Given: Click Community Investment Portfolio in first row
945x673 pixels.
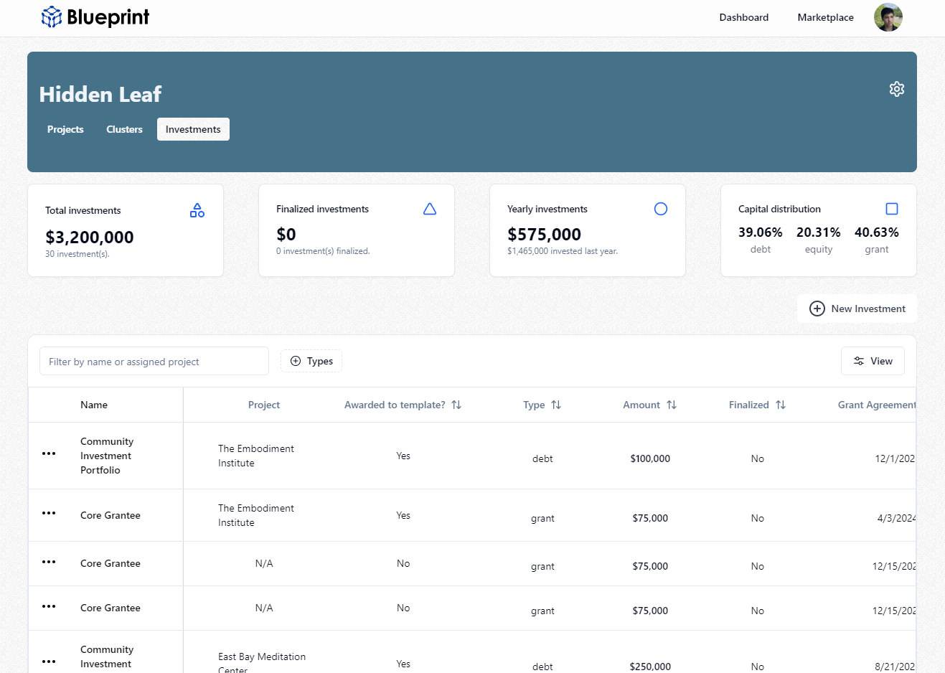Looking at the screenshot, I should point(107,456).
